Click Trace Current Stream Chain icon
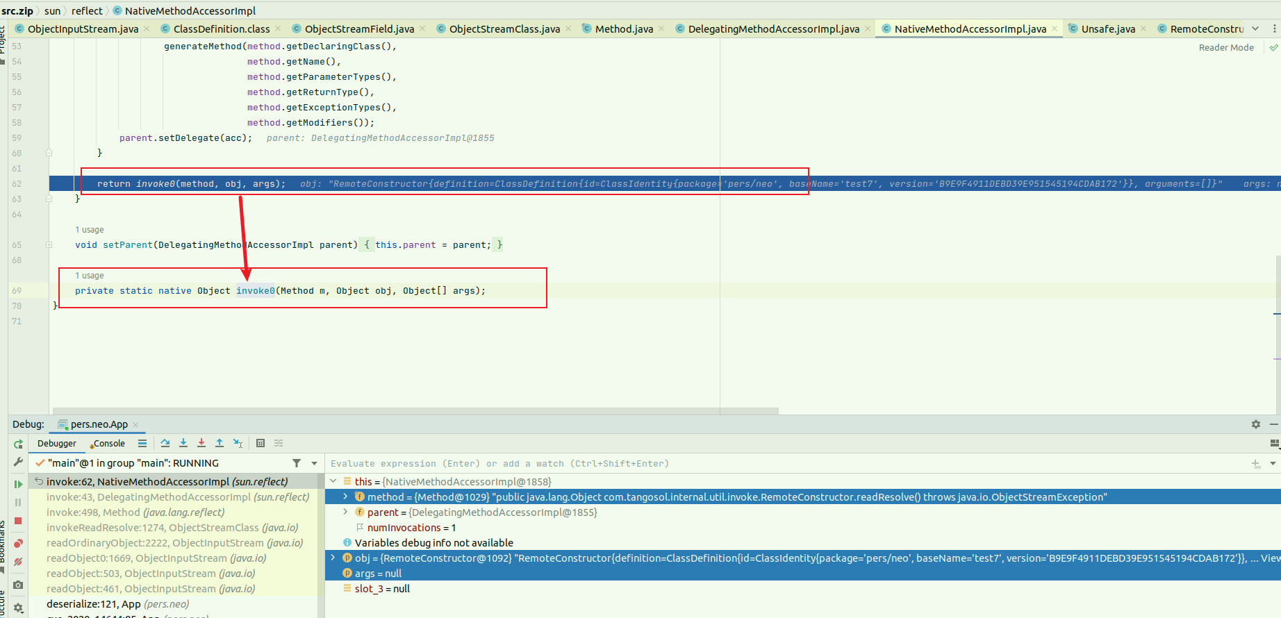1281x618 pixels. [x=279, y=443]
